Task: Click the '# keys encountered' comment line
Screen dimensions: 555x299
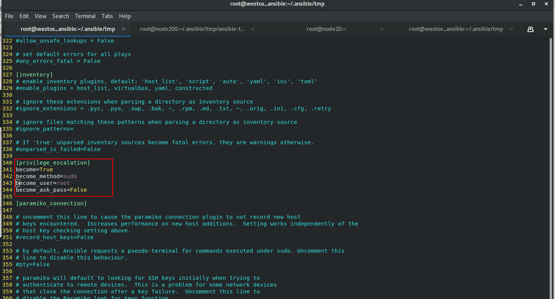Action: tap(187, 224)
